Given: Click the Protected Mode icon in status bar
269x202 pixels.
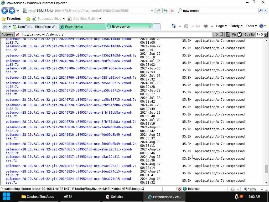Looking at the screenshot, I should (x=233, y=189).
